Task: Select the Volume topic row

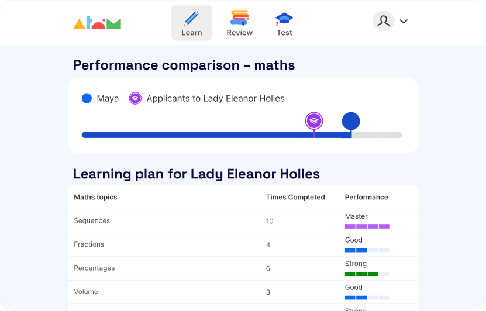Action: (243, 292)
